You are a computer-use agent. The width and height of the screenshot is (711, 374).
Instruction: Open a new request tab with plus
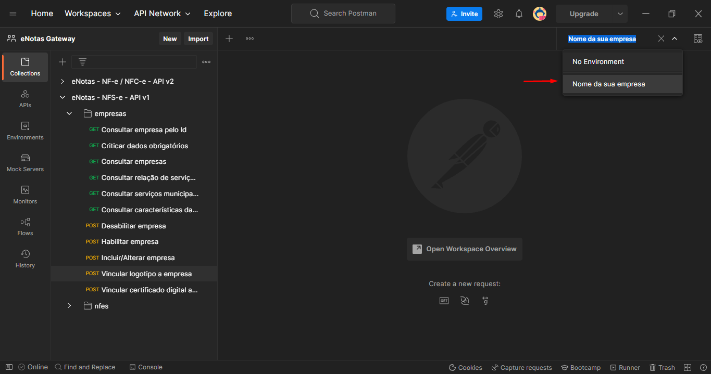(x=229, y=38)
